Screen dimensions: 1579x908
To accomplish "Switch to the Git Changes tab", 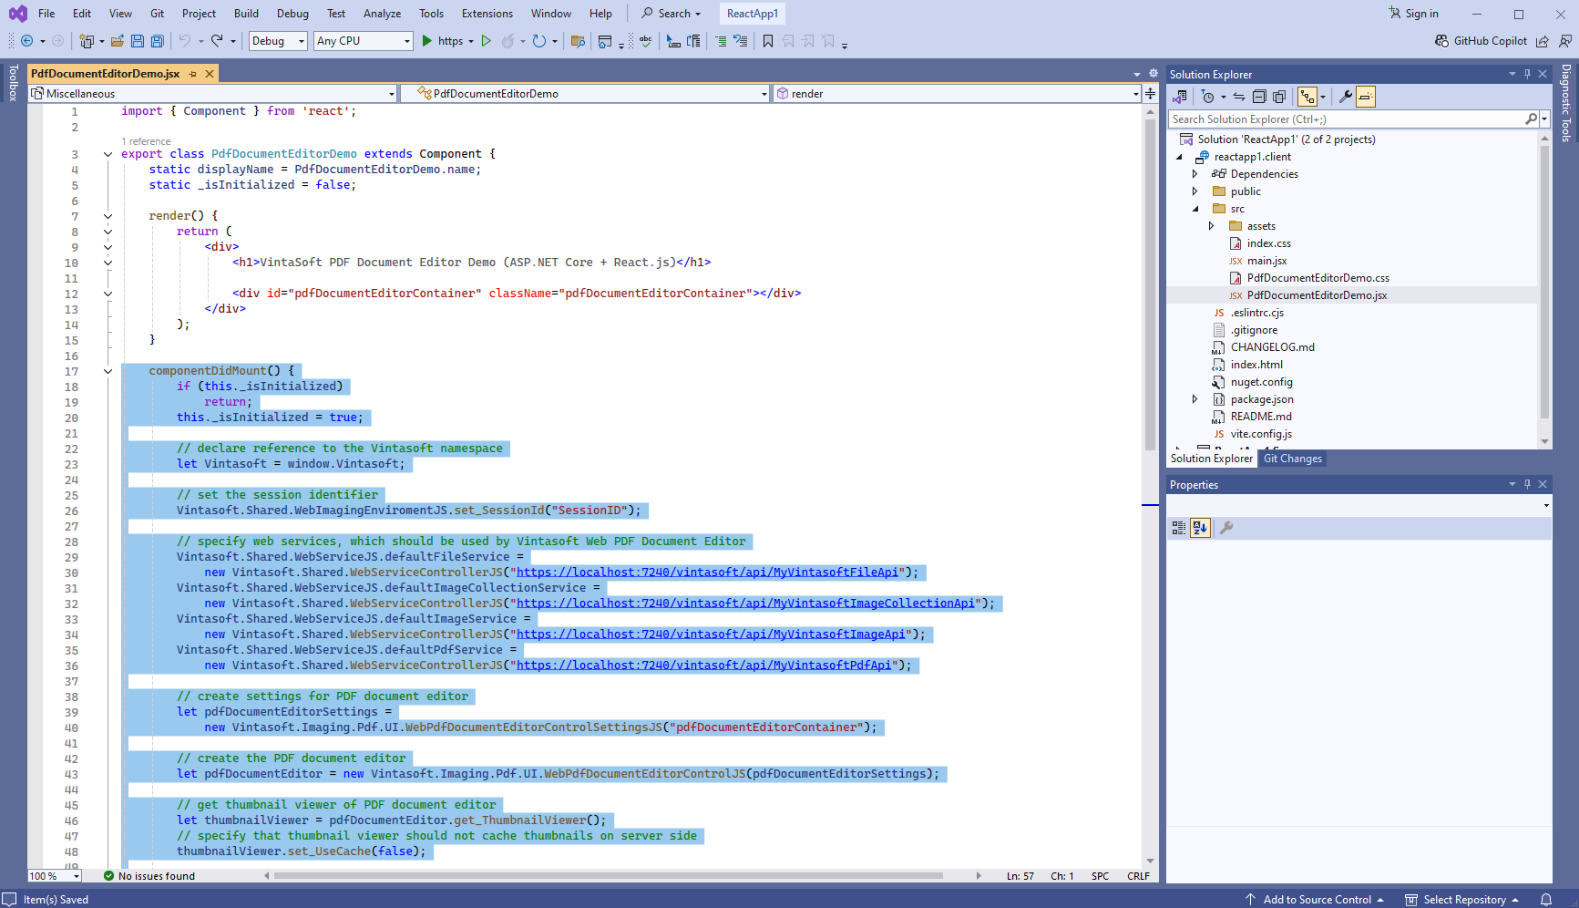I will [x=1293, y=459].
